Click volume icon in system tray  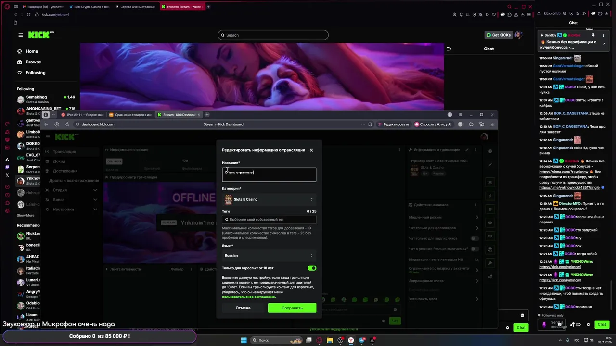tap(591, 340)
